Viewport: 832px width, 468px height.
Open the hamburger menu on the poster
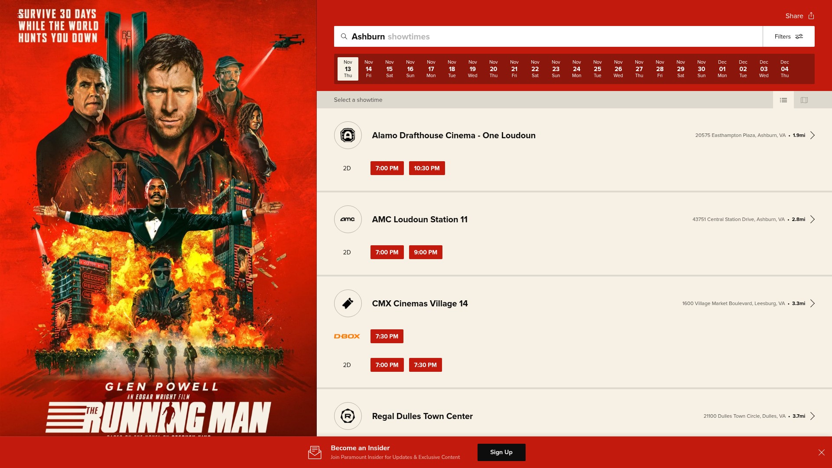pyautogui.click(x=20, y=16)
